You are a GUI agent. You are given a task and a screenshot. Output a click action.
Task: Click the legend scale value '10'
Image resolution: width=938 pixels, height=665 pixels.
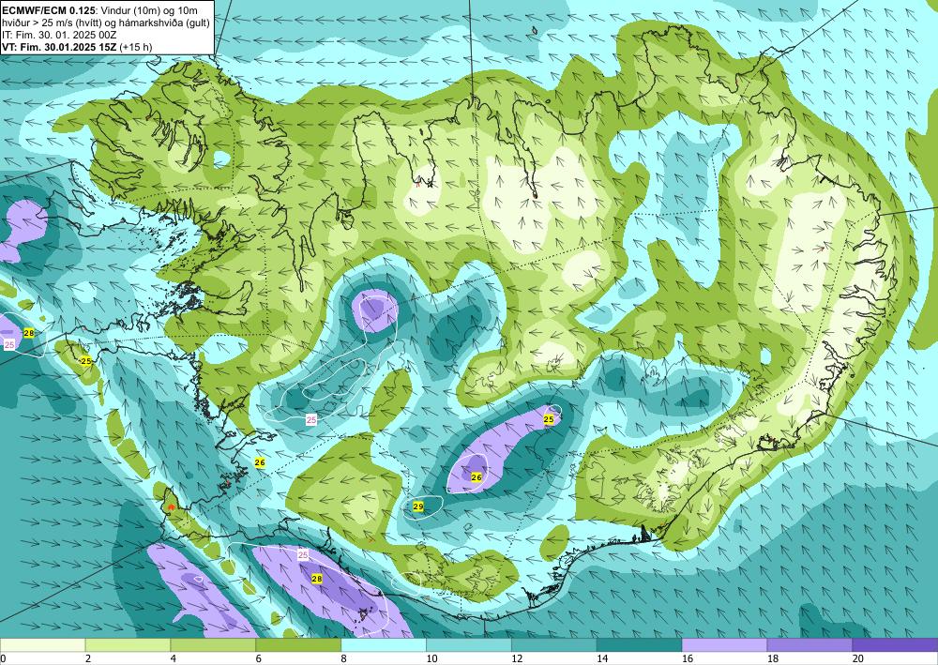431,658
